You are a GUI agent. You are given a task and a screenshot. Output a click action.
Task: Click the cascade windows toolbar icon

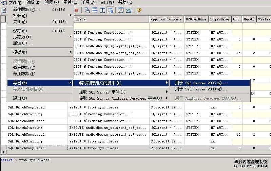point(87,10)
